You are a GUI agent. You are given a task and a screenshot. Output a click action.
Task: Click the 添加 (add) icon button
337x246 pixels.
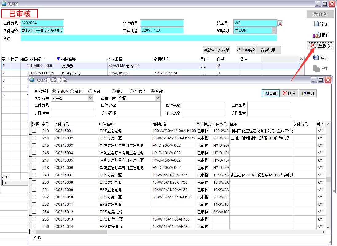pos(320,24)
